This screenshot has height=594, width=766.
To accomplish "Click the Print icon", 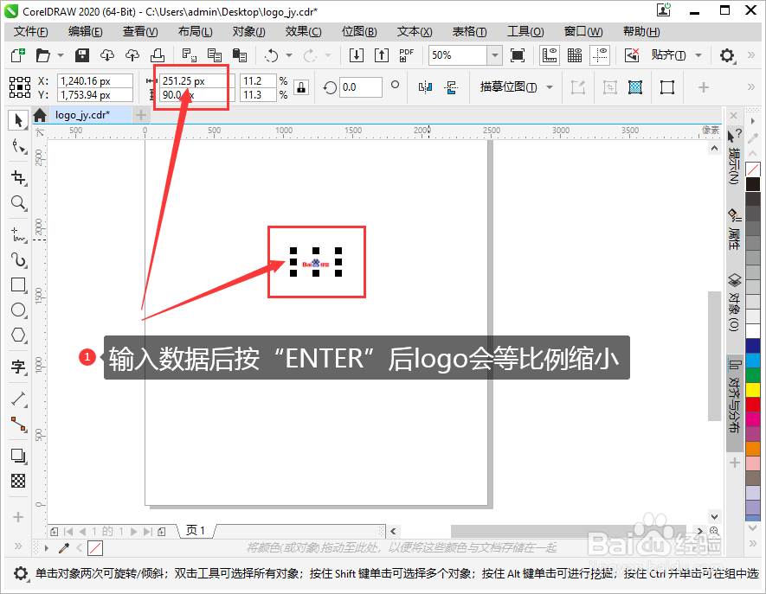I will [158, 55].
